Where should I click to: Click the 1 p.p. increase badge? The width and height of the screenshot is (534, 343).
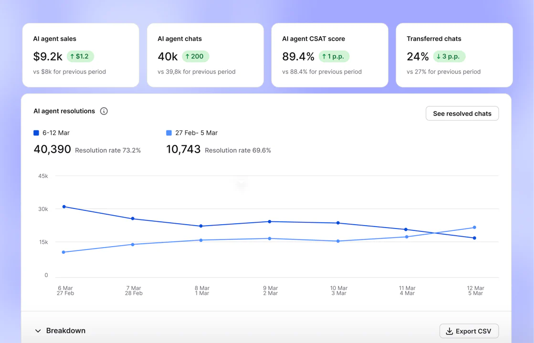click(x=334, y=56)
